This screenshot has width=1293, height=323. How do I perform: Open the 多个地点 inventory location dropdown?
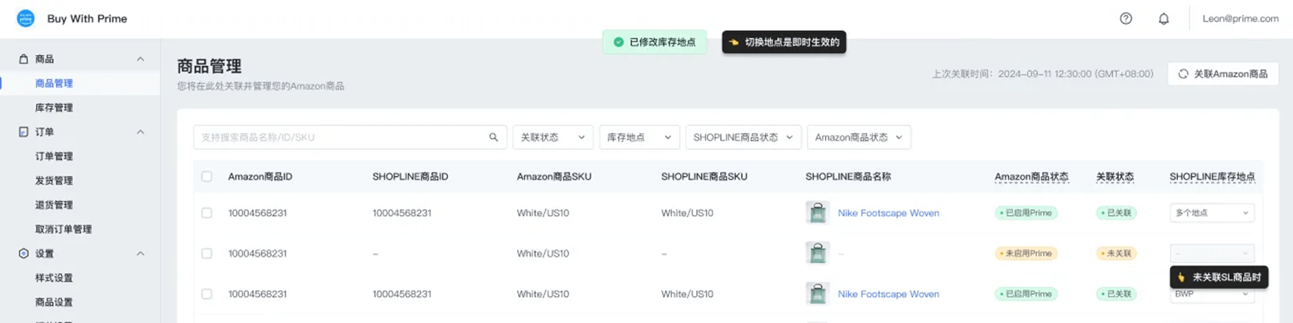click(1211, 212)
